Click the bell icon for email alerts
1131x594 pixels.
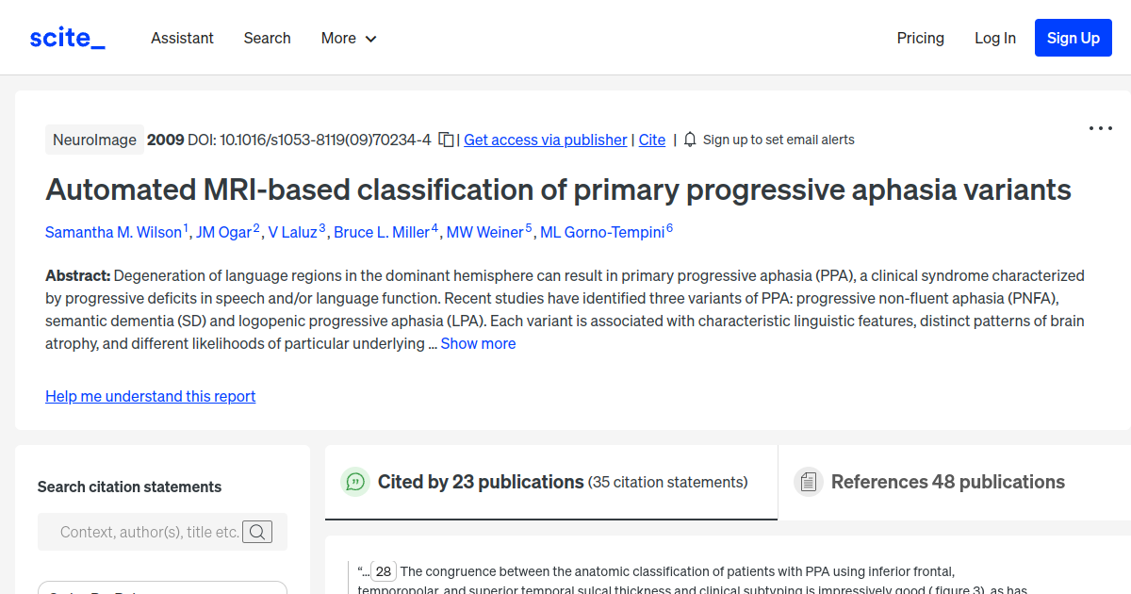689,139
